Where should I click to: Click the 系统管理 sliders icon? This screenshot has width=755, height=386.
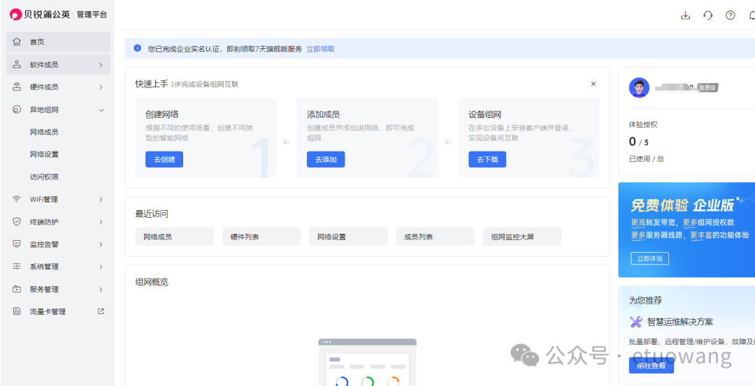click(17, 267)
